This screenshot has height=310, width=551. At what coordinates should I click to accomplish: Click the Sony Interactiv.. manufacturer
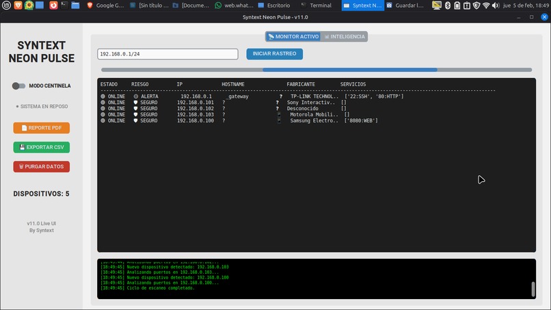click(311, 103)
